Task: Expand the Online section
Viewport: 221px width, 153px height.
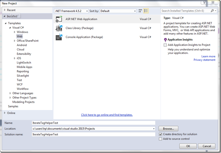Action: pos(5,113)
